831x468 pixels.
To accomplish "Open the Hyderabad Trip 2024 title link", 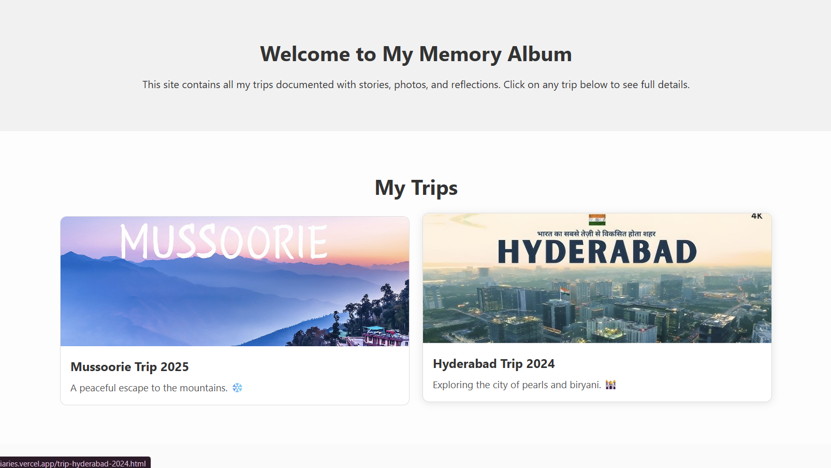I will tap(493, 364).
